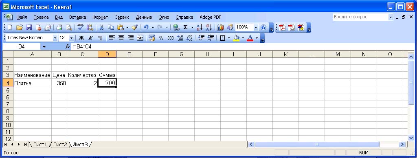Convert to PDF and email icon
Screen dimensions: 417x158
click(292, 27)
